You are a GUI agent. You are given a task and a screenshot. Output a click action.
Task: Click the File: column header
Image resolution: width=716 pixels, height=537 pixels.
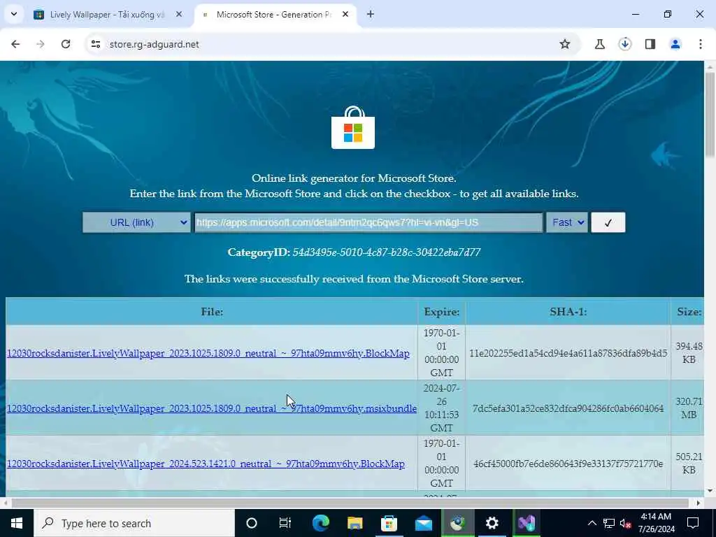212,312
